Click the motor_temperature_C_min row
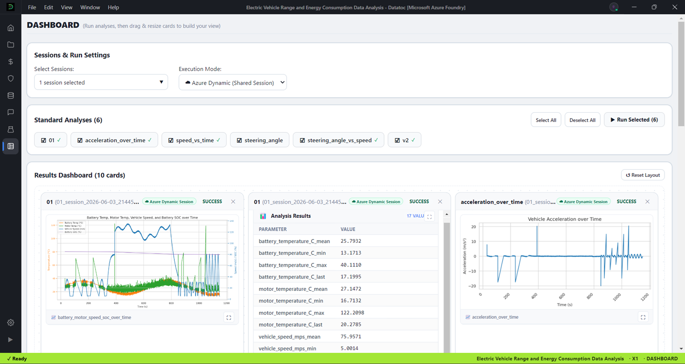This screenshot has height=364, width=685. tap(346, 301)
